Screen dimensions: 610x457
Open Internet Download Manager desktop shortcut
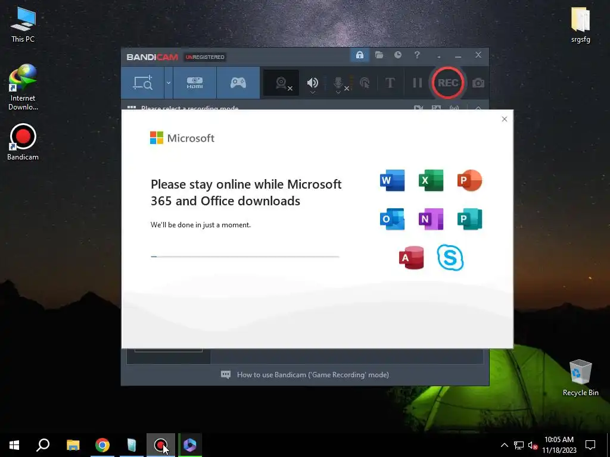point(23,87)
